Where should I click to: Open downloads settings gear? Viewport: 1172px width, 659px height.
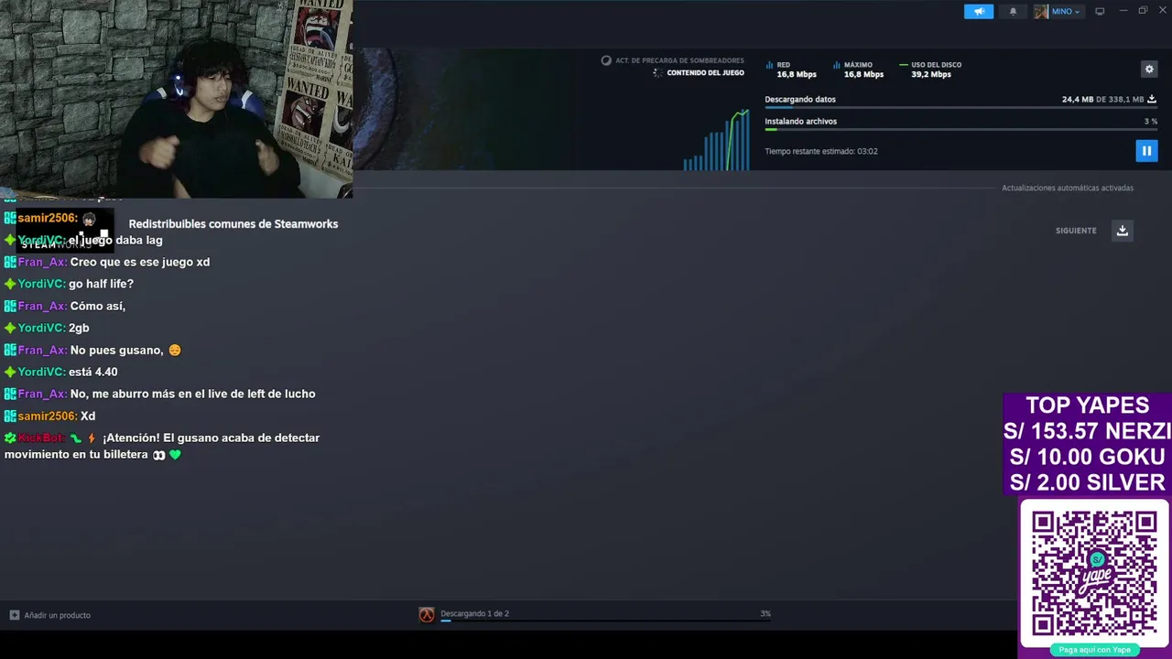(1149, 69)
